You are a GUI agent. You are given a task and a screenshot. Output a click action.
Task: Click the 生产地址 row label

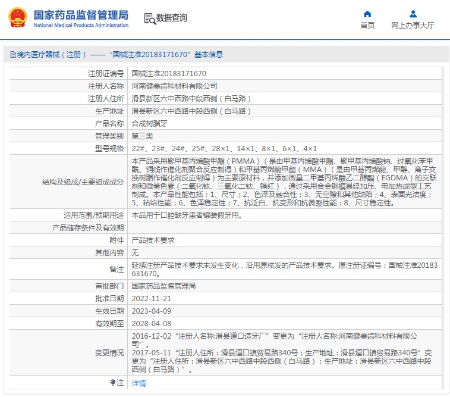point(109,111)
